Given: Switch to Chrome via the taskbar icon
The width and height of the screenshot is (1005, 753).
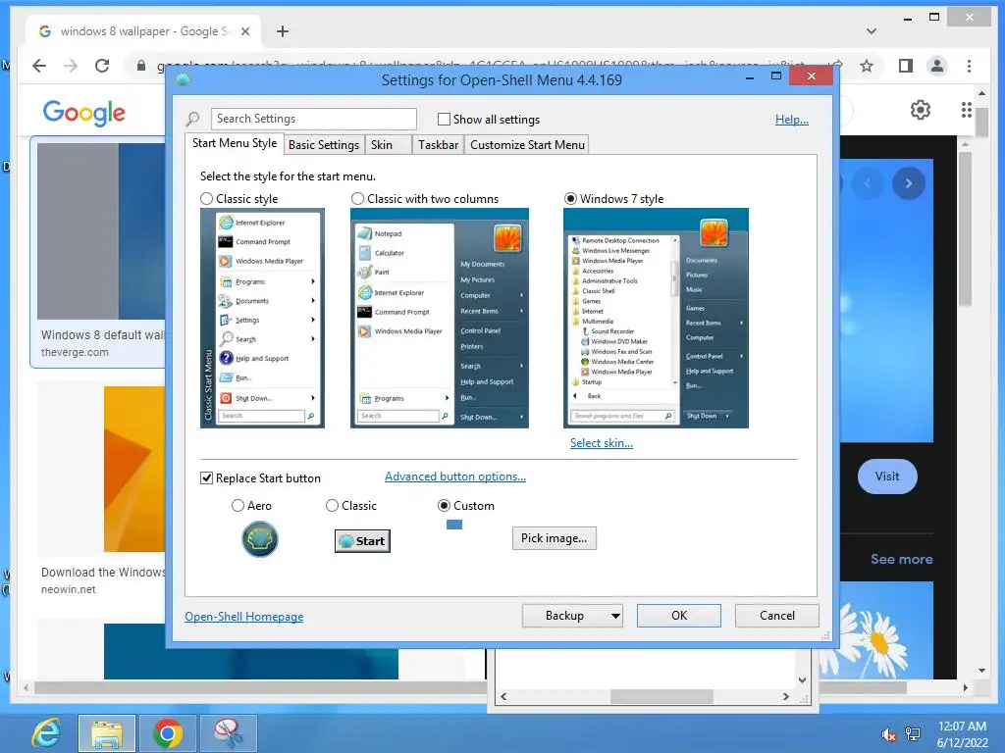Looking at the screenshot, I should tap(167, 733).
